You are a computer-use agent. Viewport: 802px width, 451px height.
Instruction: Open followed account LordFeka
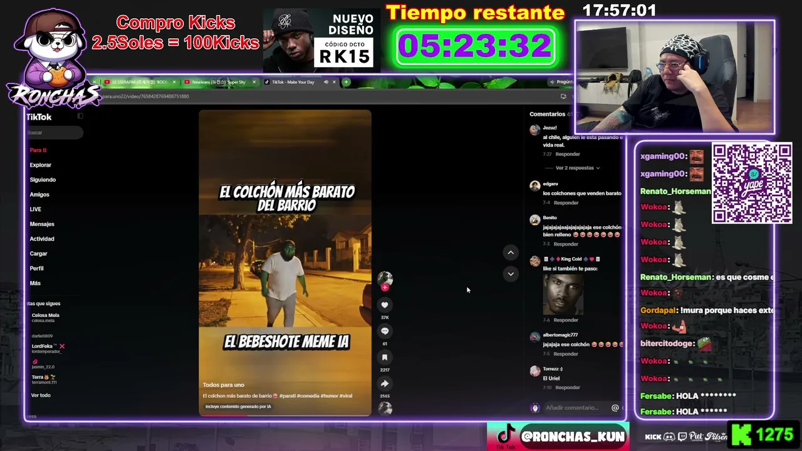point(48,348)
